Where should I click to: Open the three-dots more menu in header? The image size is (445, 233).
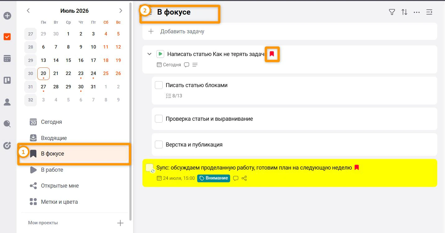coord(417,12)
